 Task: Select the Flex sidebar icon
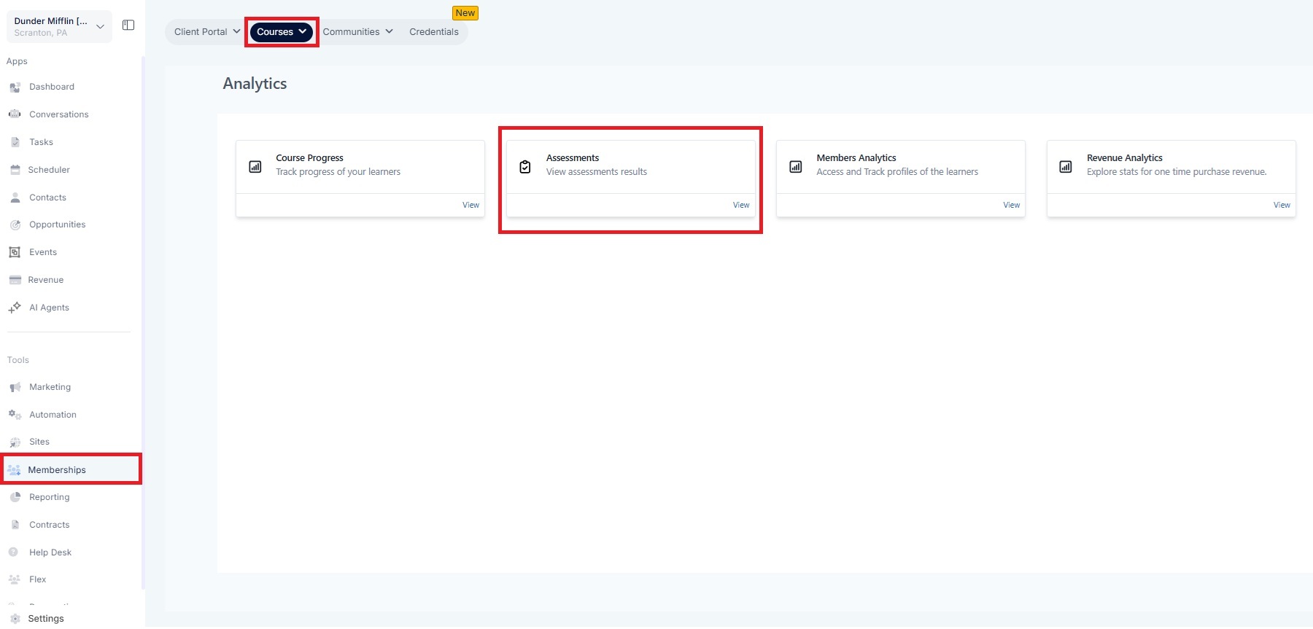pos(14,579)
